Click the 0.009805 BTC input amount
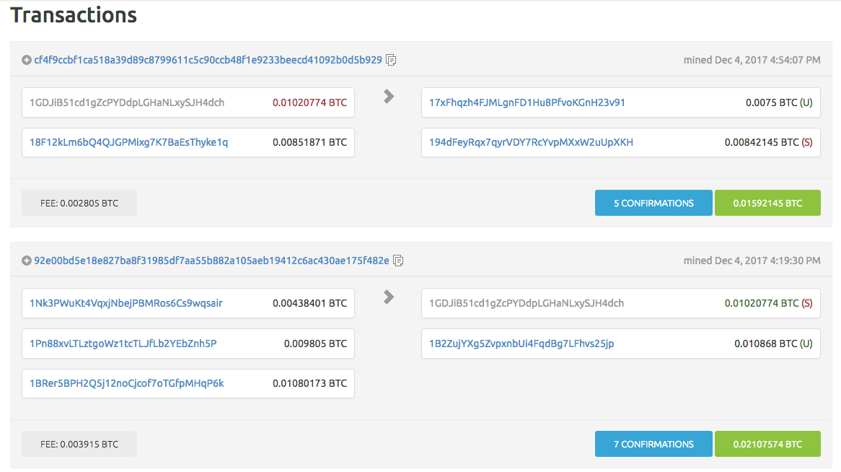The width and height of the screenshot is (841, 472). tap(315, 344)
